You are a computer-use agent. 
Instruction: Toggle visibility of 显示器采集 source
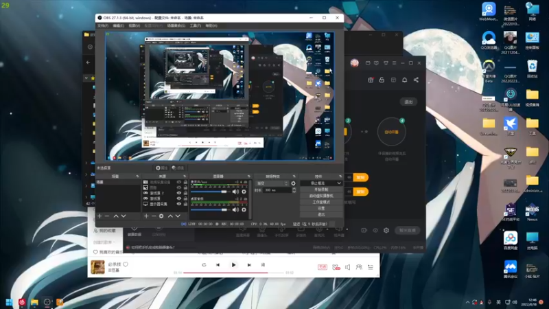tap(179, 204)
